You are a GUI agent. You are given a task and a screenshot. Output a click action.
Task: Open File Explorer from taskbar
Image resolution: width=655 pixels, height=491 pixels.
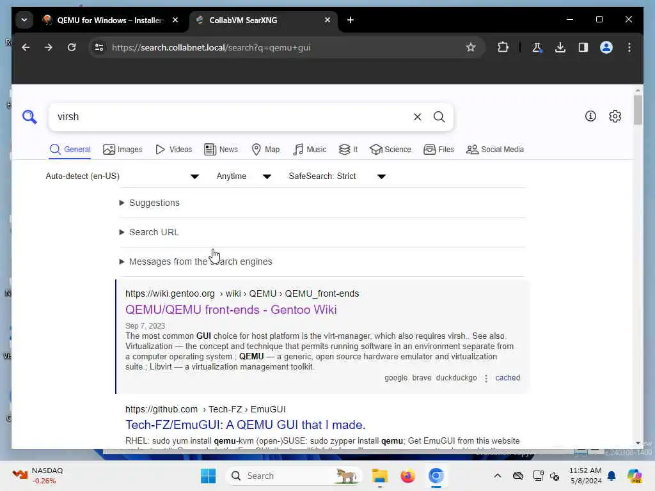(x=380, y=476)
